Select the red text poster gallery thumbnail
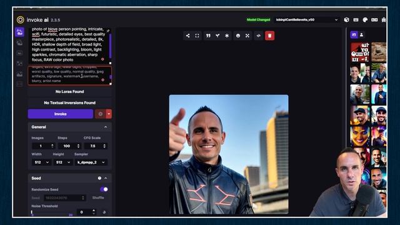 click(360, 52)
